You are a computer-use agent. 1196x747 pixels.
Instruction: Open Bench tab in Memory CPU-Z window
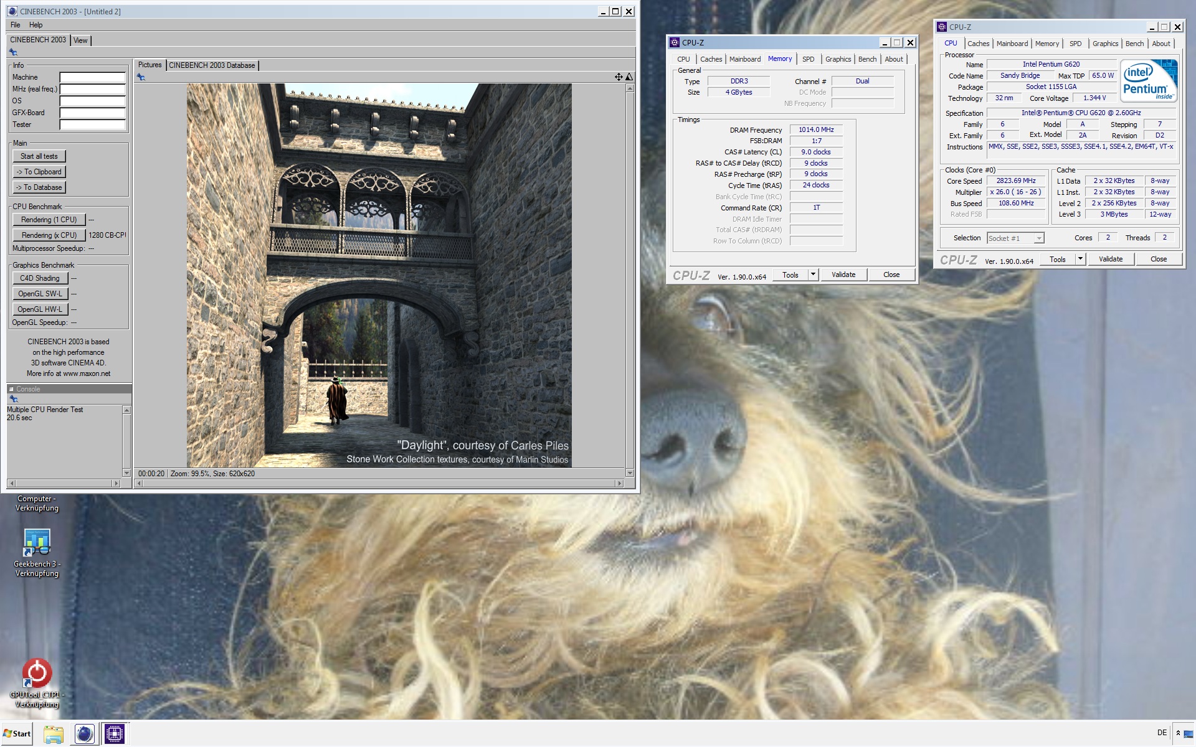(867, 59)
